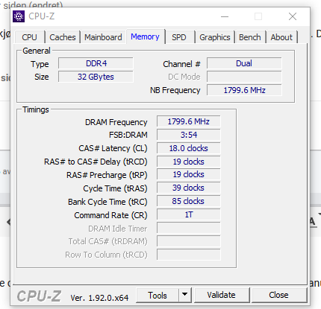Open the Bench tab
321x309 pixels.
(250, 37)
